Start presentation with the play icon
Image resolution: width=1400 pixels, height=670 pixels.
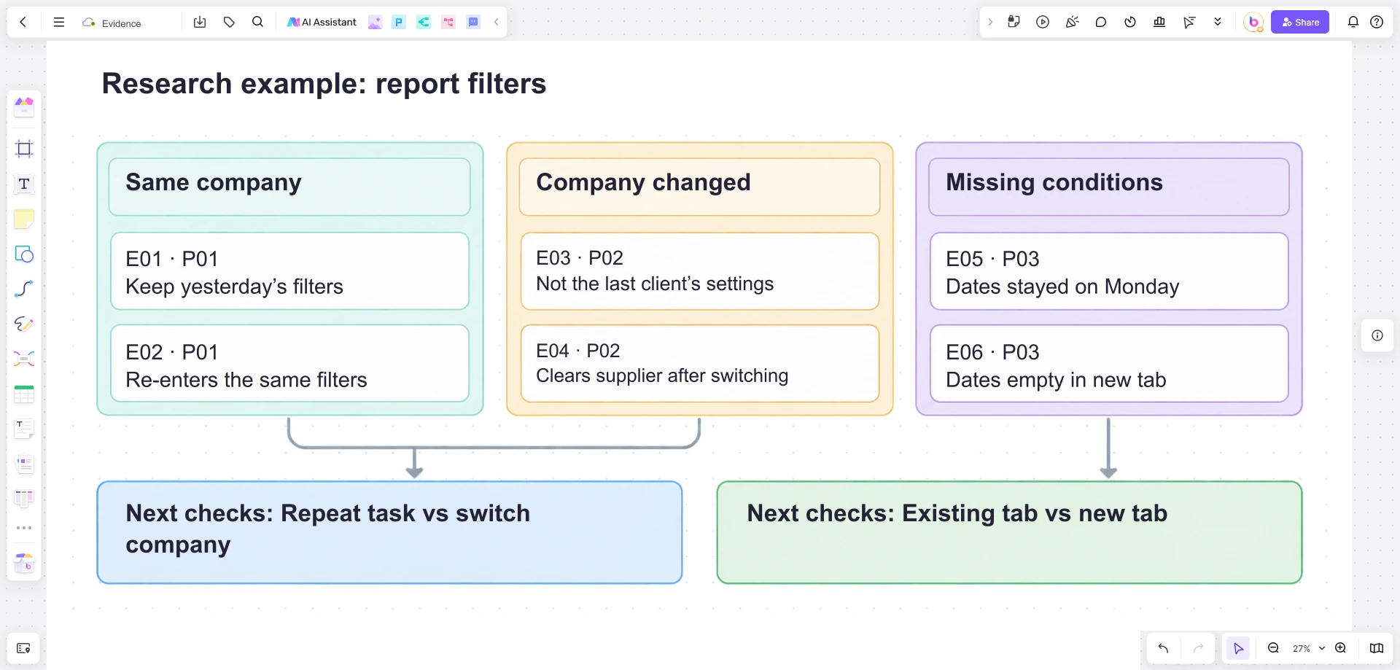tap(1043, 22)
